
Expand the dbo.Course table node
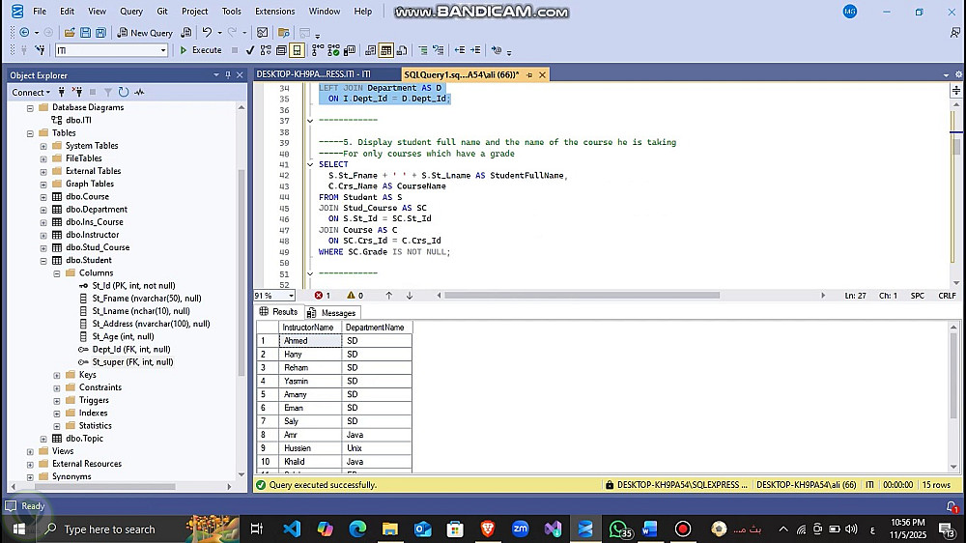click(x=43, y=196)
